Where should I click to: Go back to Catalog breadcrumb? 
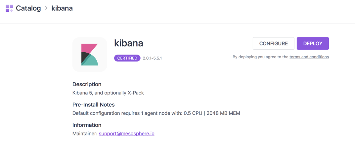click(28, 8)
